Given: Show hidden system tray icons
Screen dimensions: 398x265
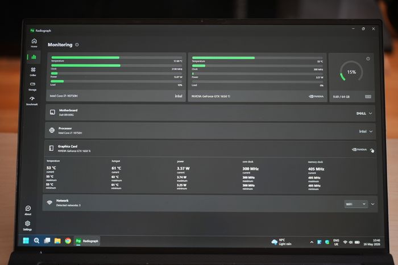Looking at the screenshot, I should [x=312, y=242].
